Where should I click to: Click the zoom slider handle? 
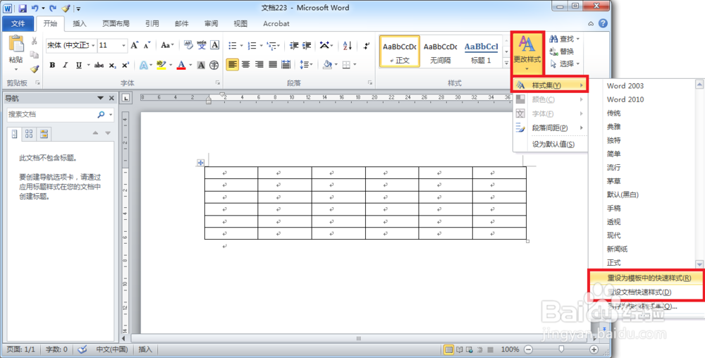(x=562, y=349)
